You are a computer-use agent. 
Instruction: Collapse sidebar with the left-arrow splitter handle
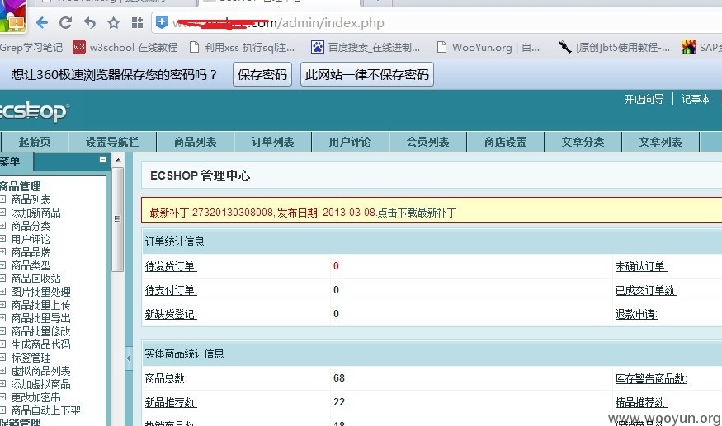129,358
